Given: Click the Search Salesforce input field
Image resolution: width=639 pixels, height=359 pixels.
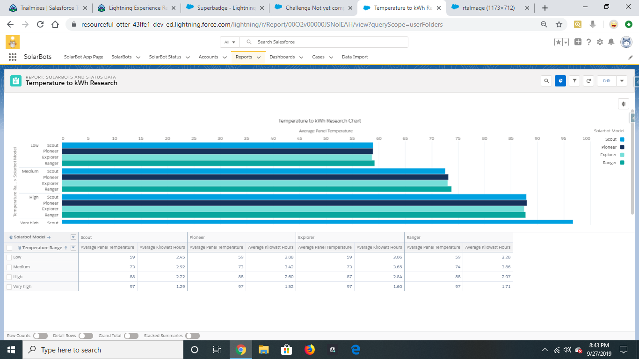Looking at the screenshot, I should coord(327,42).
